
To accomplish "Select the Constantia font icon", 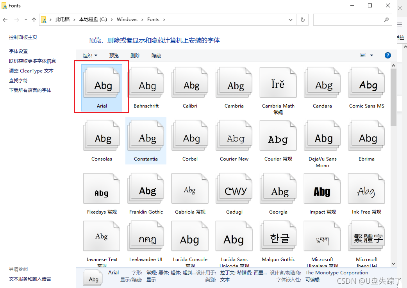I will tap(146, 136).
